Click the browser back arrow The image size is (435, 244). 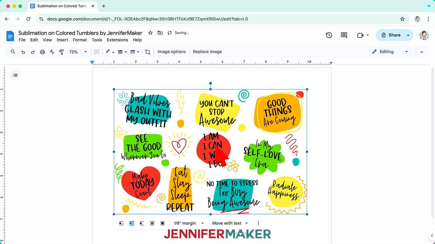pyautogui.click(x=7, y=19)
